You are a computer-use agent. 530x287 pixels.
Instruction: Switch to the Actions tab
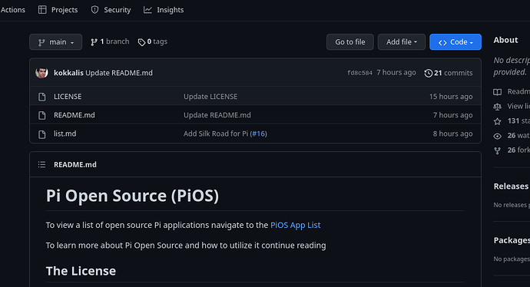(x=12, y=10)
